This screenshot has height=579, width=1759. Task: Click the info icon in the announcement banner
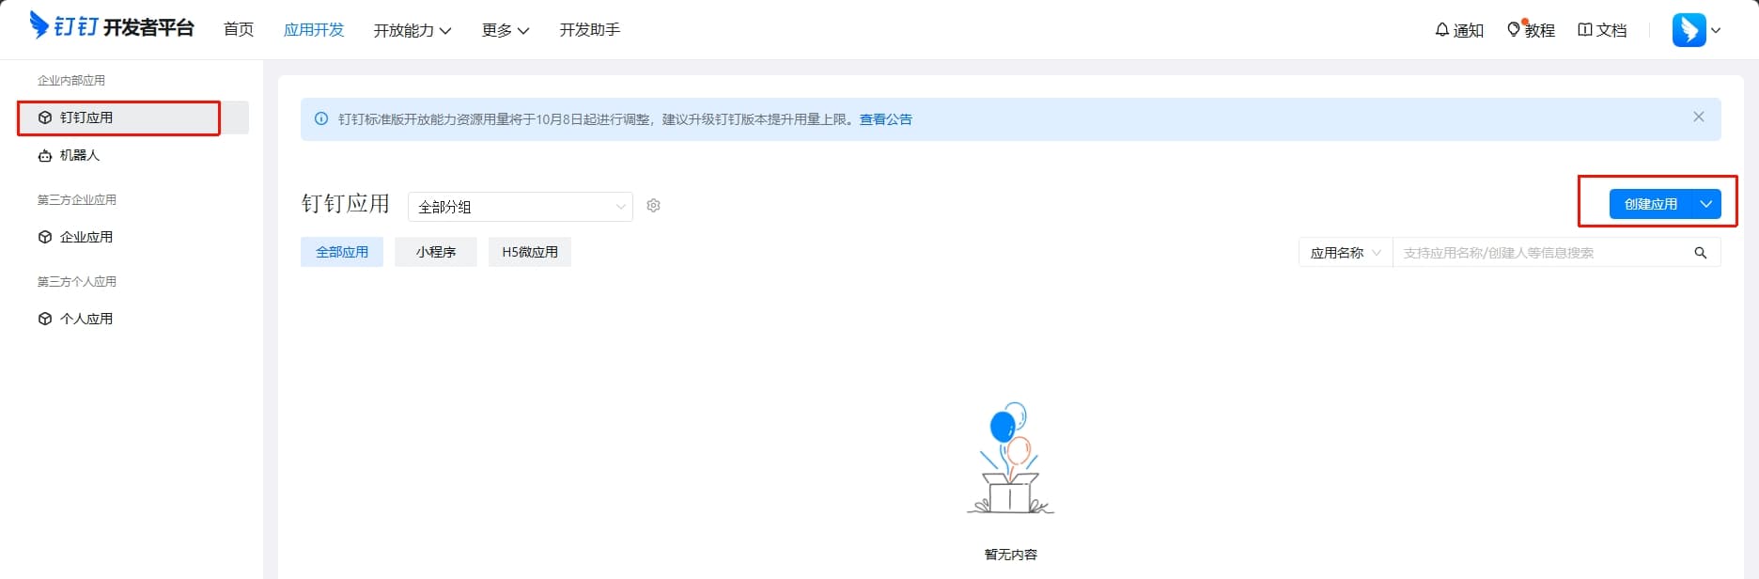(321, 119)
